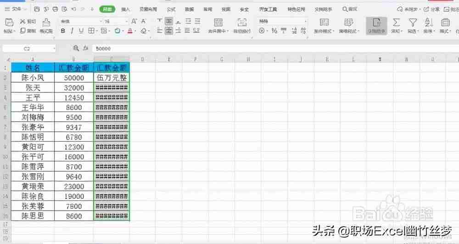The width and height of the screenshot is (459, 244).
Task: Open the font color dropdown arrow
Action: click(x=135, y=31)
